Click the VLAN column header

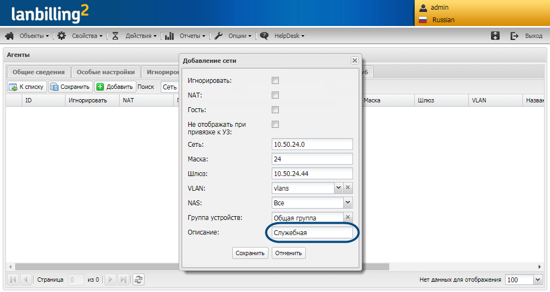(495, 100)
